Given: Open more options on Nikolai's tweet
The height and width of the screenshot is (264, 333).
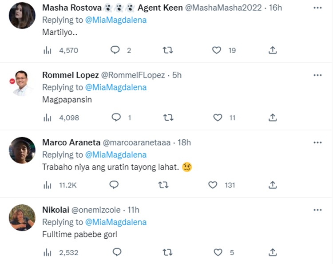Looking at the screenshot, I should pos(317,210).
